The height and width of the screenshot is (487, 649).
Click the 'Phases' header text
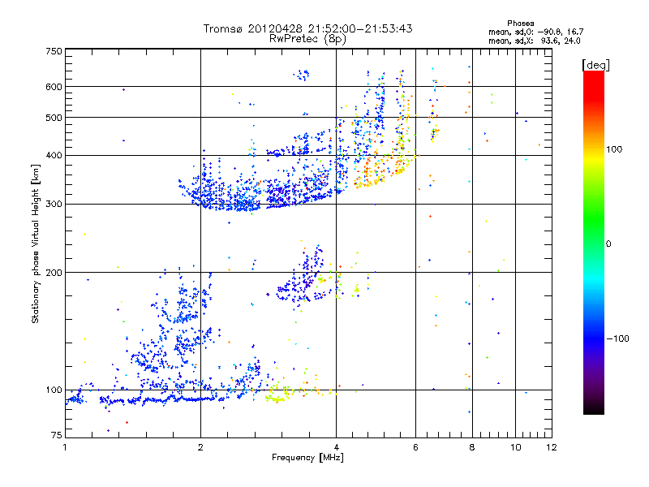(x=520, y=24)
